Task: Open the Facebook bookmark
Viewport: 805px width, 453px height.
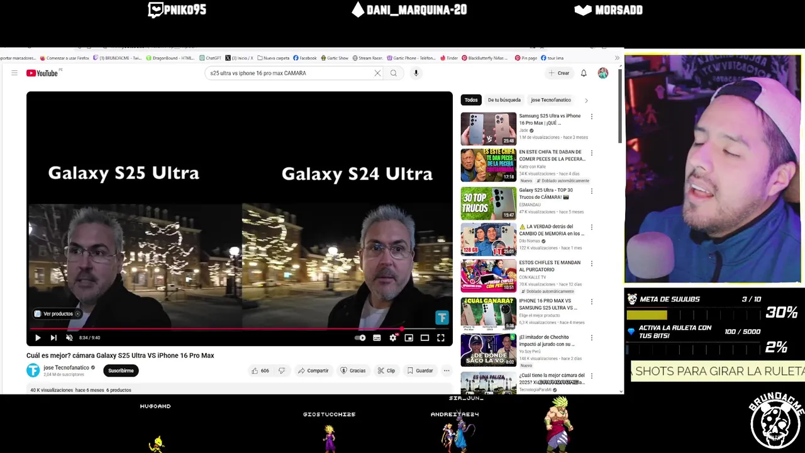Action: click(x=305, y=58)
